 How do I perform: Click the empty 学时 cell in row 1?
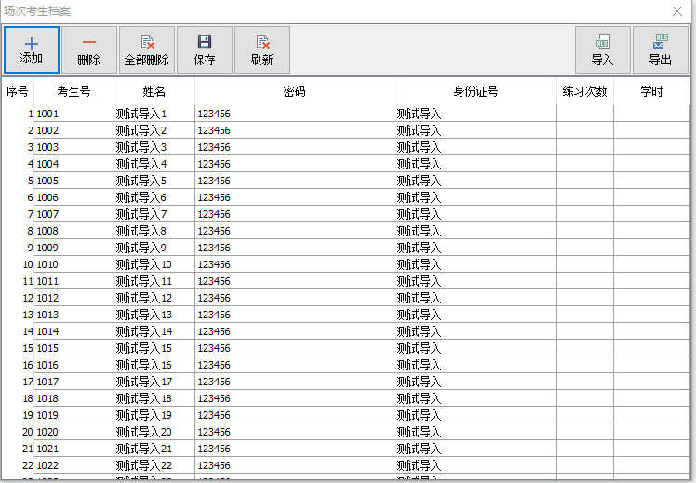(651, 114)
